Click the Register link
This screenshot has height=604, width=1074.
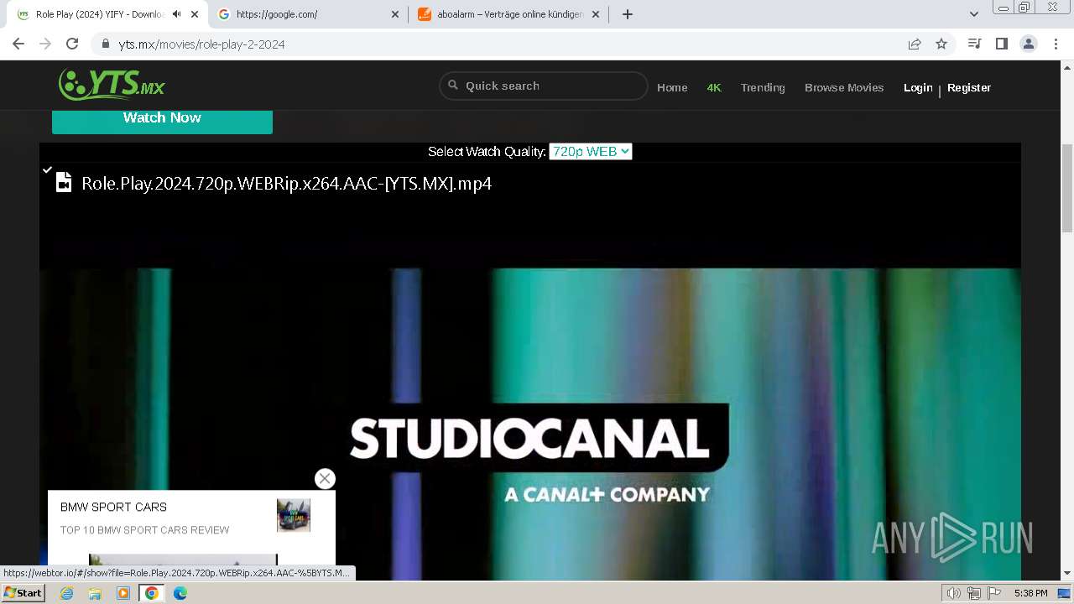[969, 87]
